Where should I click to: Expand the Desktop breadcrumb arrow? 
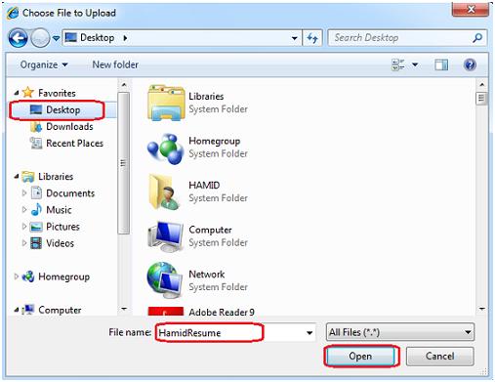pos(125,38)
